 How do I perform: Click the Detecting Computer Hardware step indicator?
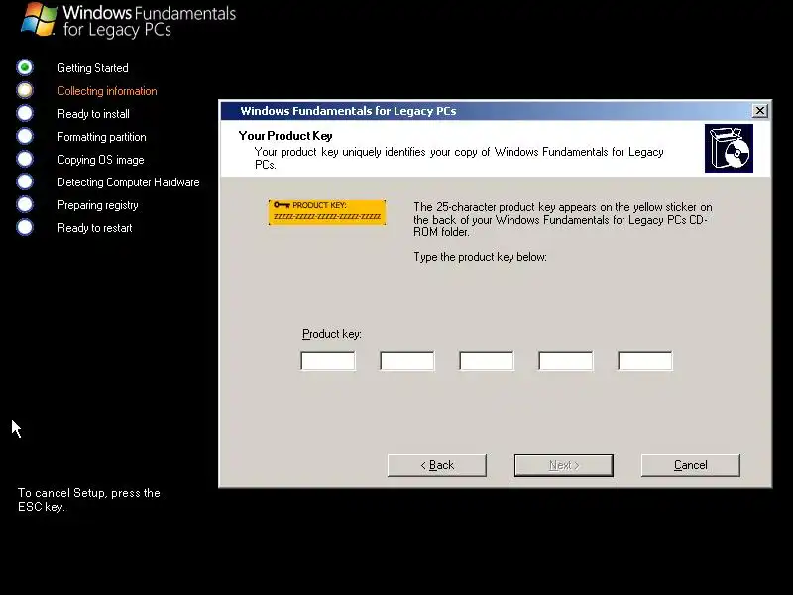tap(25, 181)
